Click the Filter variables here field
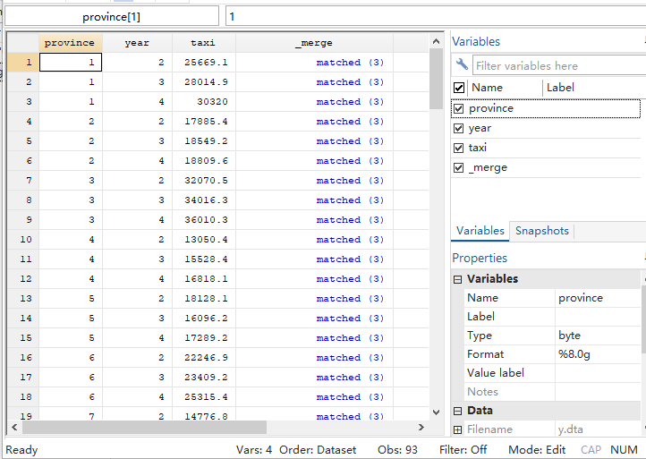 click(558, 65)
